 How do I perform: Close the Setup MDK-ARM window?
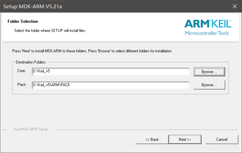(x=235, y=6)
